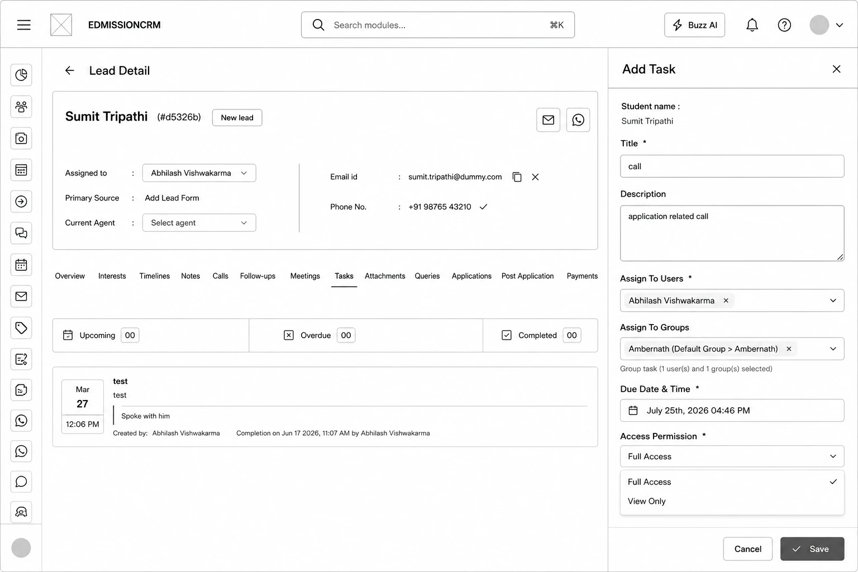The width and height of the screenshot is (858, 572).
Task: Switch to the Follow-ups tab
Action: (258, 276)
